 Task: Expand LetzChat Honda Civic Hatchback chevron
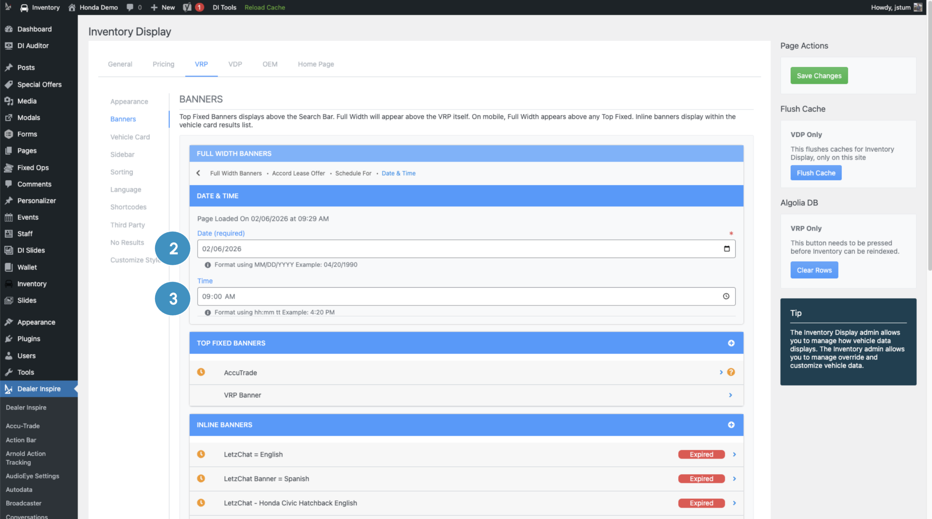(734, 503)
